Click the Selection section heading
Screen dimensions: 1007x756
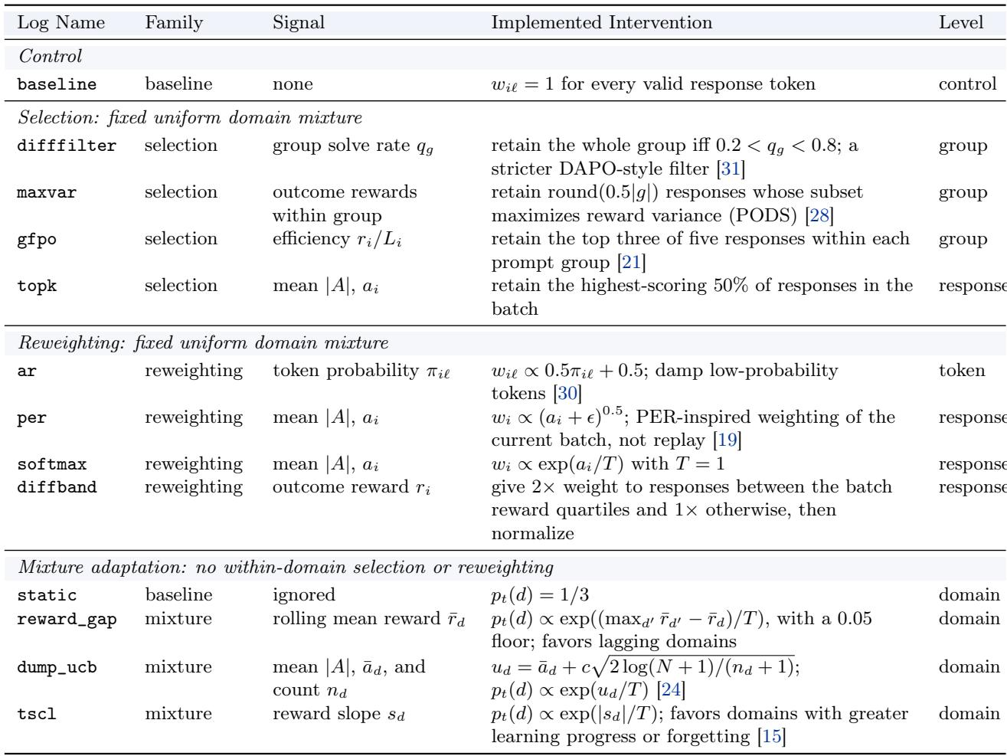point(189,119)
